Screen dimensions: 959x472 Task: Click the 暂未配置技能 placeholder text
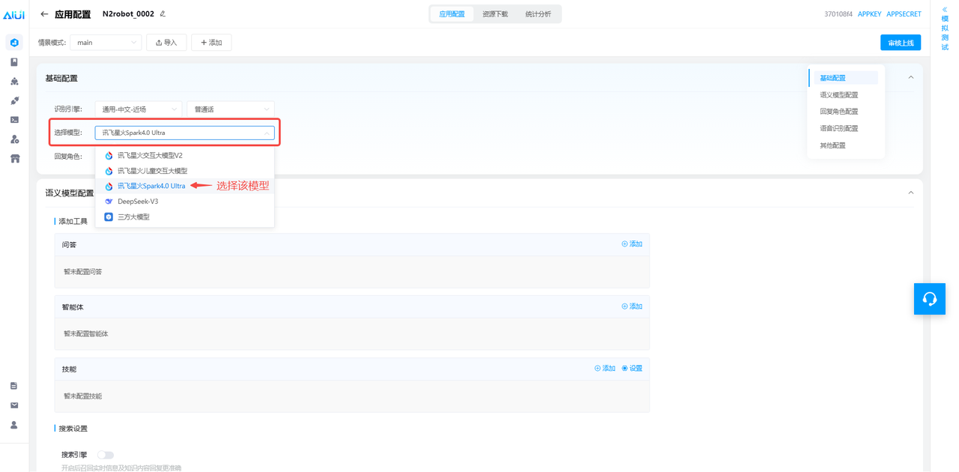tap(82, 396)
